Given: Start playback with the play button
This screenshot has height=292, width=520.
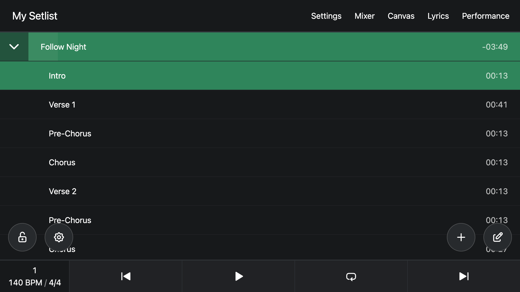Looking at the screenshot, I should point(238,276).
